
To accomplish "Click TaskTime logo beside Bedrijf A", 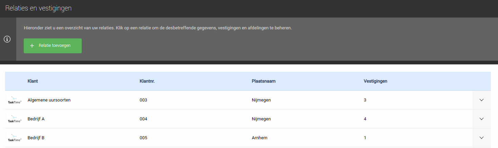I will tap(15, 119).
